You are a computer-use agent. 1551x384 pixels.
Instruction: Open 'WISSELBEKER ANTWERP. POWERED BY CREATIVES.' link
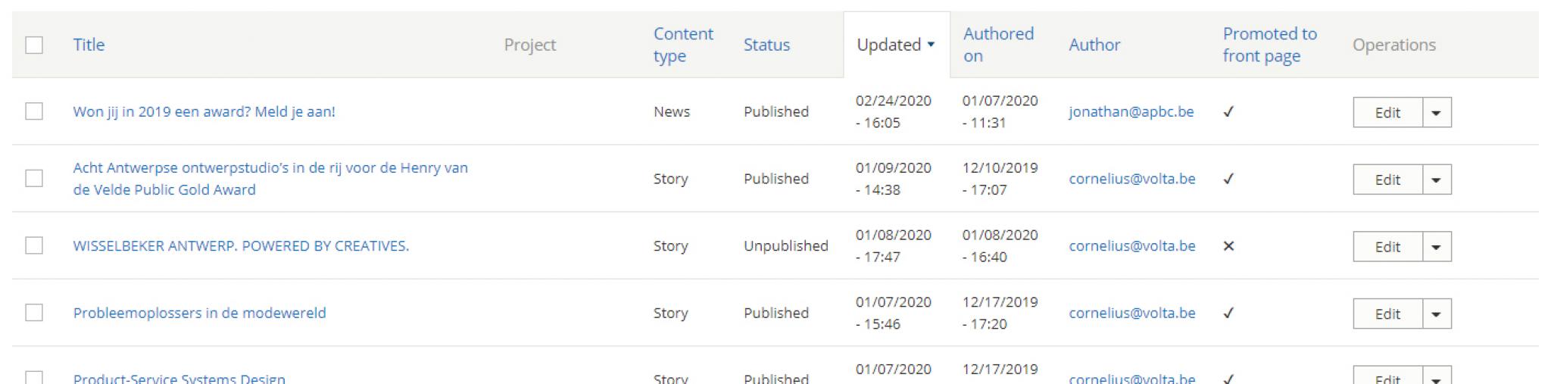click(x=241, y=246)
